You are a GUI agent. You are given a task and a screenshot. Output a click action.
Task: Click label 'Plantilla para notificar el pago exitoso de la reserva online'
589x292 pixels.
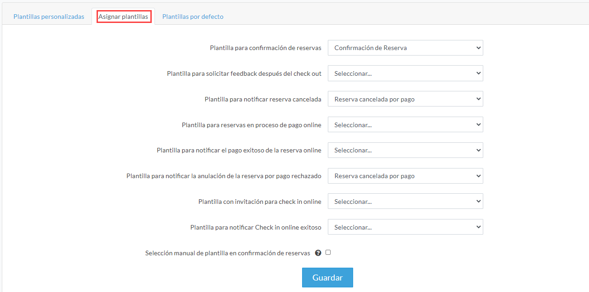click(239, 150)
